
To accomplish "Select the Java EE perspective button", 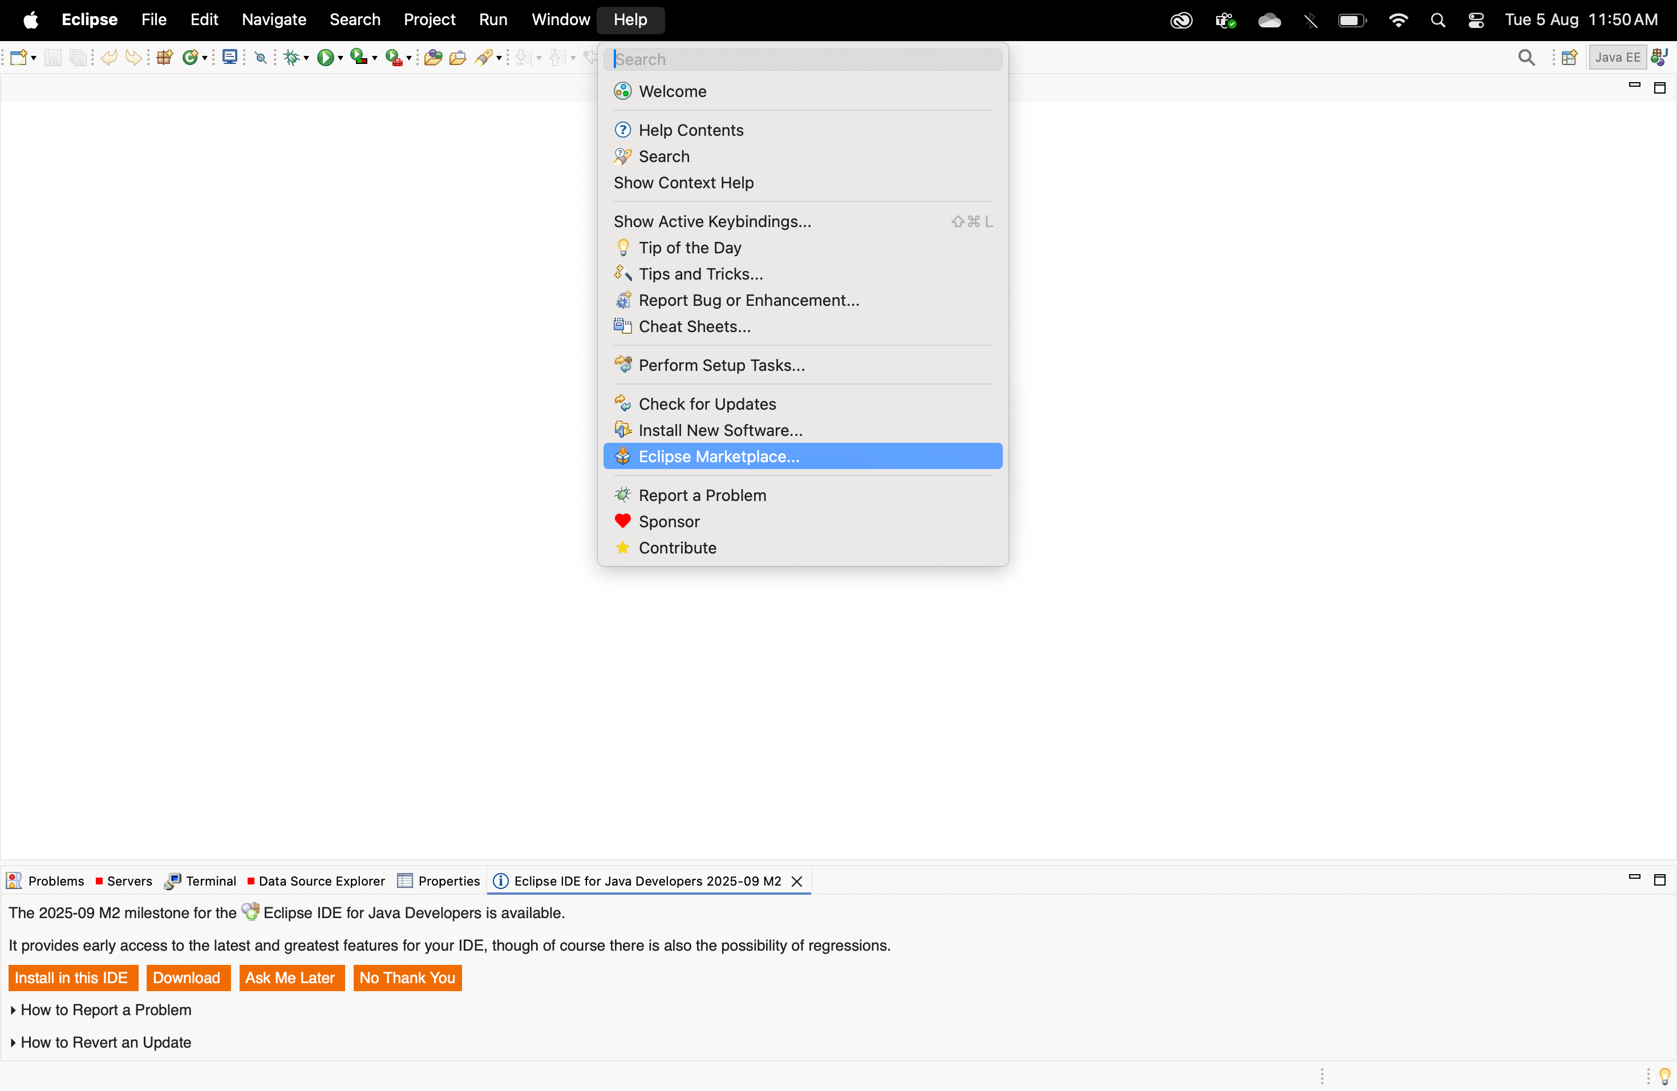I will point(1618,58).
